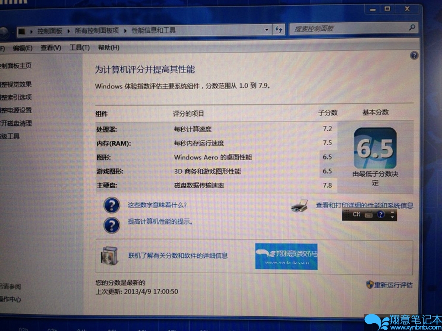Click the refresh button beside the address bar
442x331 pixels.
click(x=279, y=30)
